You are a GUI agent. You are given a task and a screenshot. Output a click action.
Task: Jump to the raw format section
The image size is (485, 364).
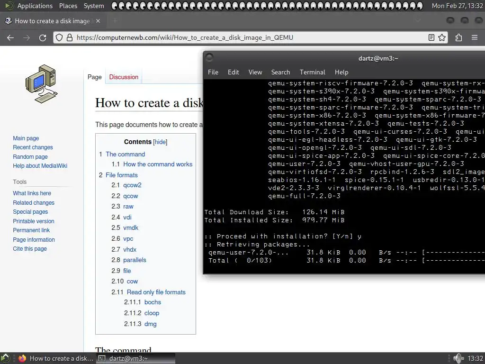128,207
